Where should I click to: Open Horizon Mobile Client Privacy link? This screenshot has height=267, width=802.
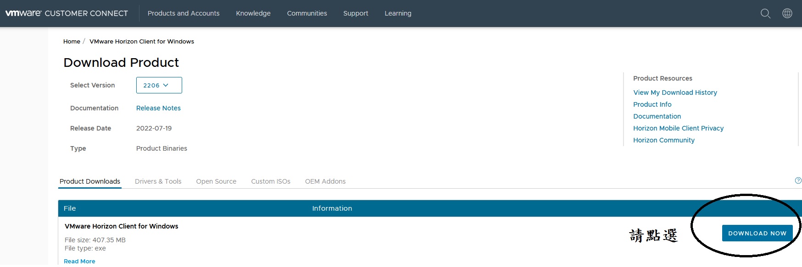tap(678, 128)
